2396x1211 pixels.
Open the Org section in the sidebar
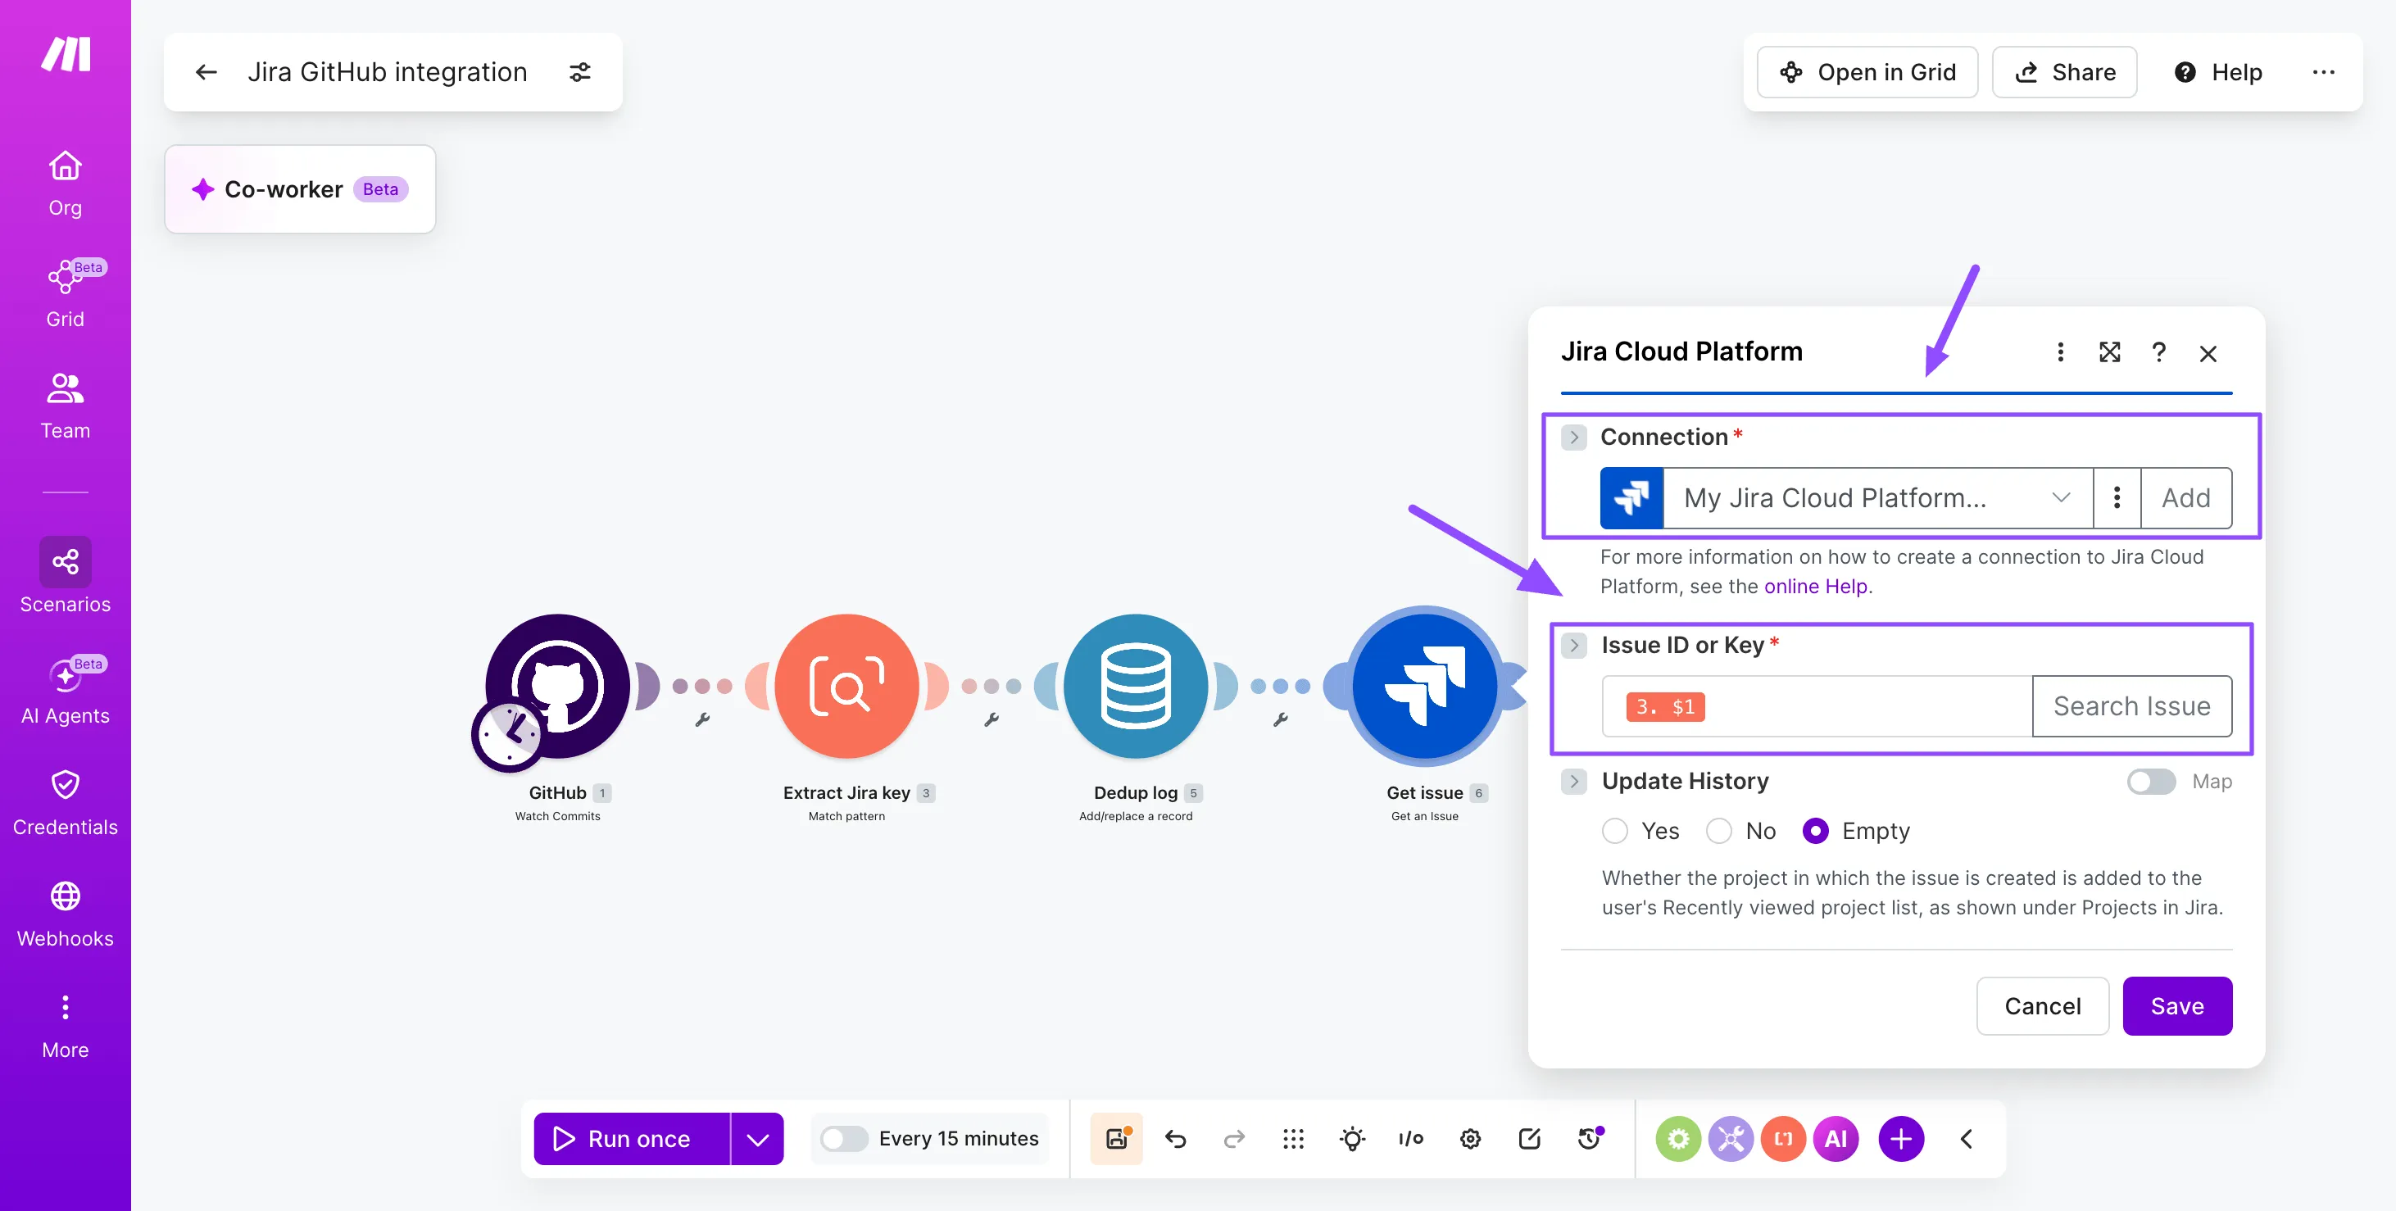[x=65, y=184]
